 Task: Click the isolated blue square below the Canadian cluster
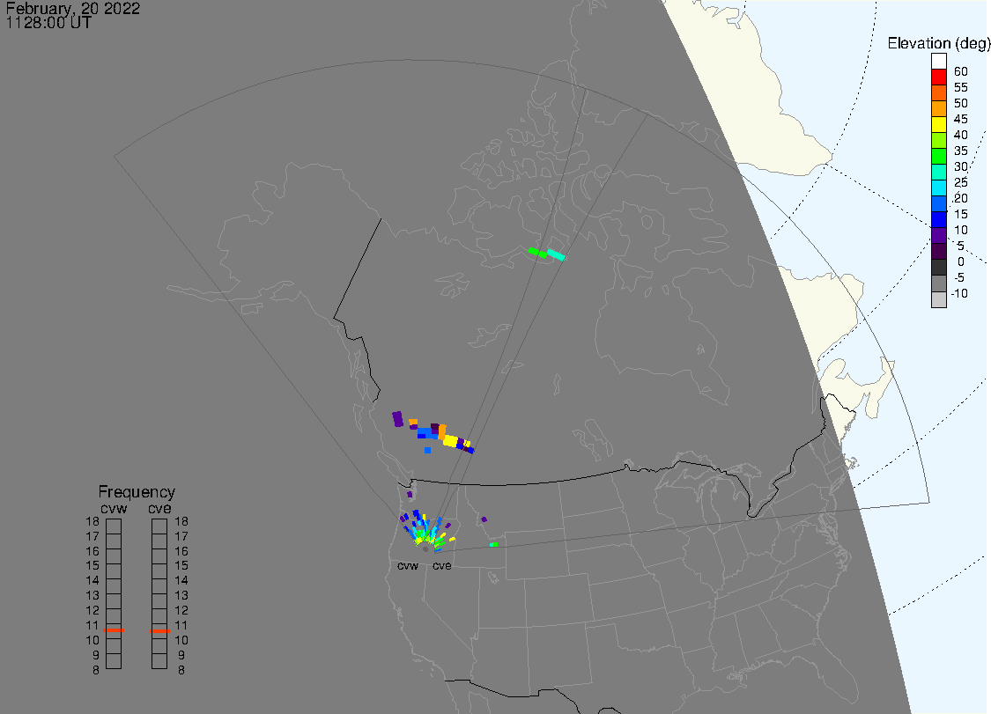(428, 451)
